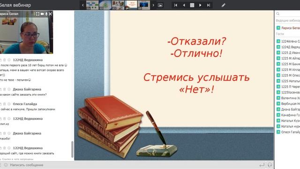This screenshot has width=300, height=169.
Task: Delete Диана Байгарина's 'спасибо!' message
Action: click(5, 133)
